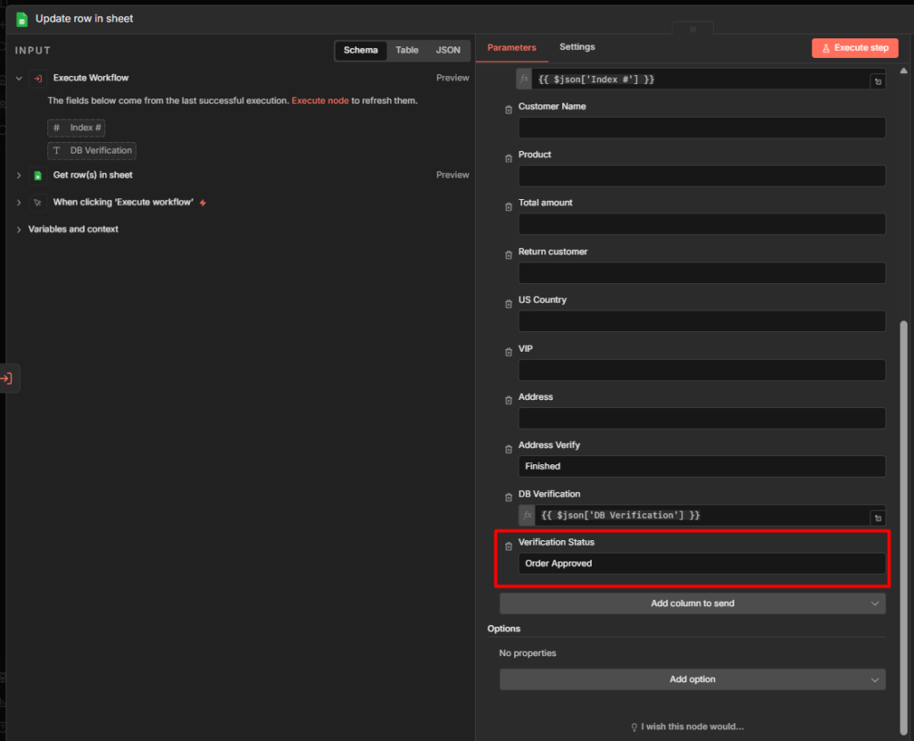914x741 pixels.
Task: Click the reset-expression icon on DB Verification field
Action: point(877,517)
